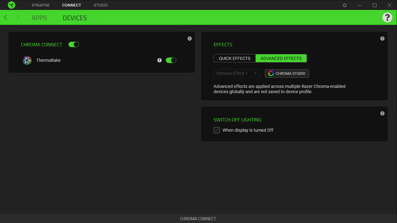
Task: Open the Devices sub-tab
Action: 75,18
